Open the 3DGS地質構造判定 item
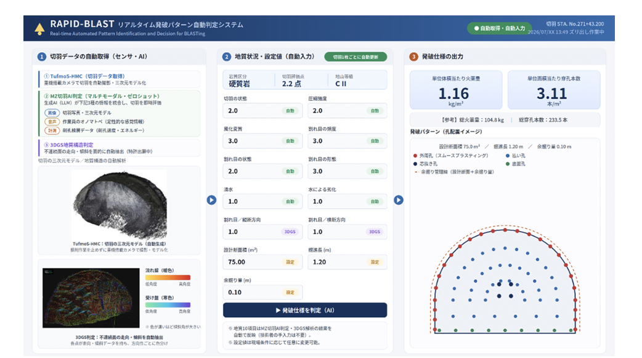The image size is (642, 358). click(120, 148)
